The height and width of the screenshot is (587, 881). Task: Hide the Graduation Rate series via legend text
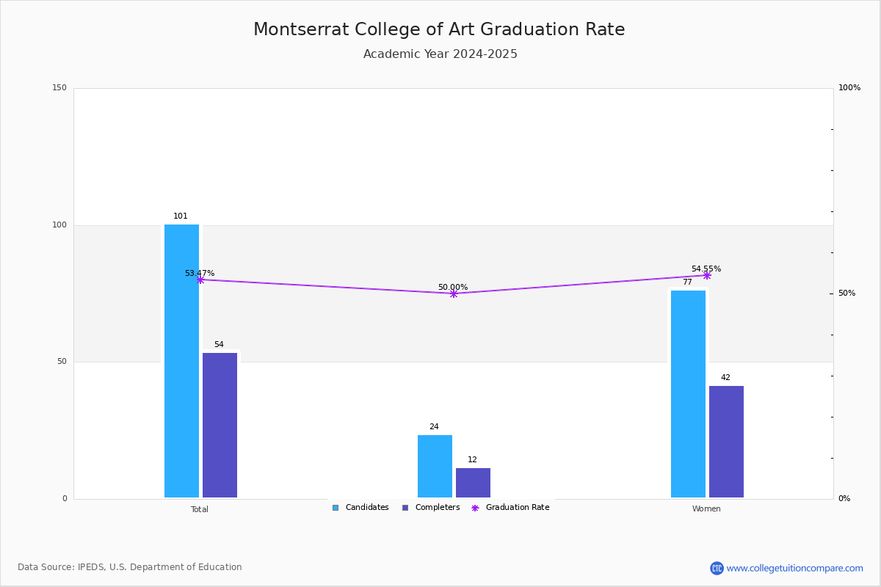point(518,508)
